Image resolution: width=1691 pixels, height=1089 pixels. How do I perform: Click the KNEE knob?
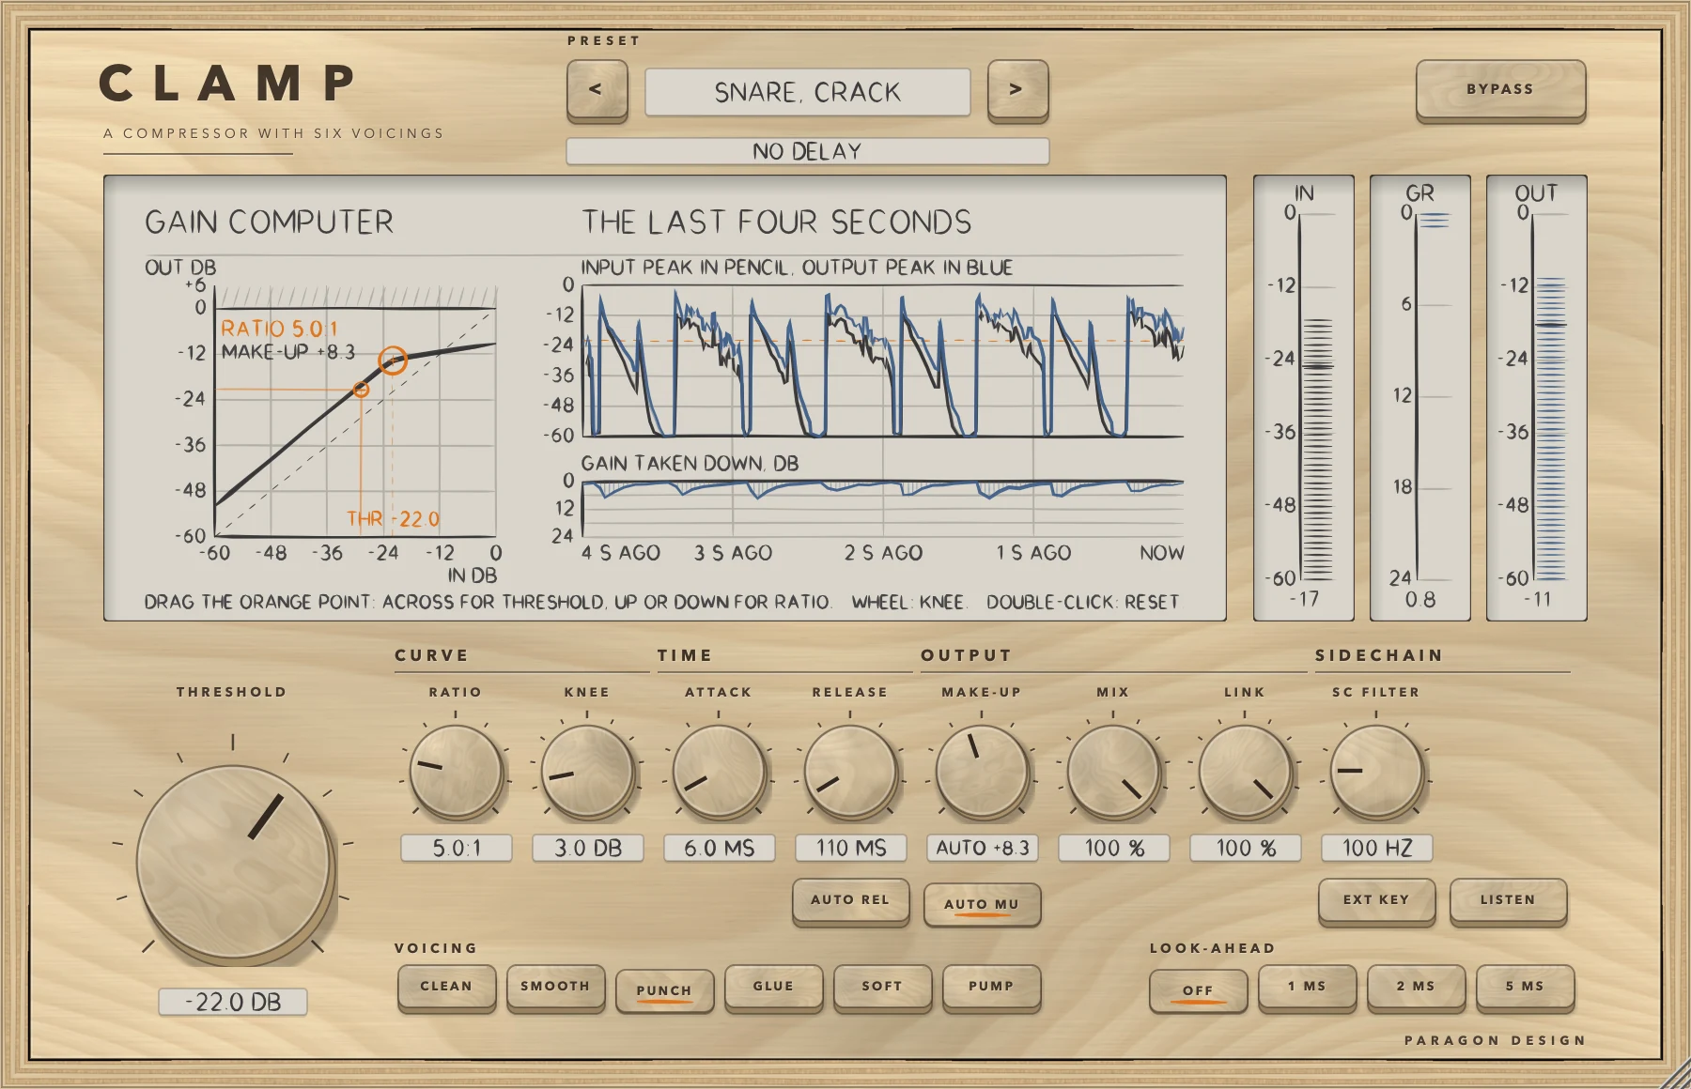click(x=587, y=772)
